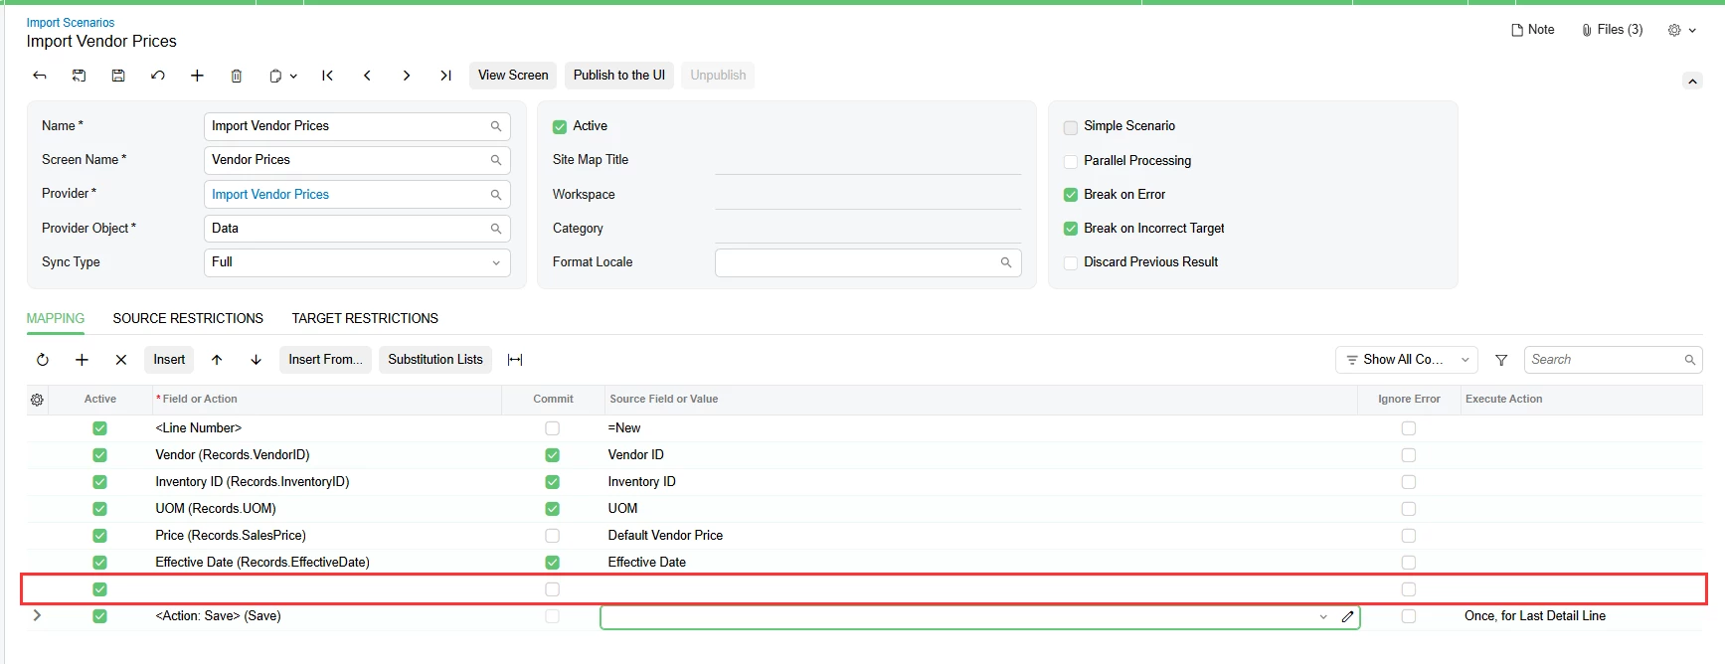Toggle Commit checkbox for Price row
This screenshot has width=1725, height=664.
(x=553, y=536)
